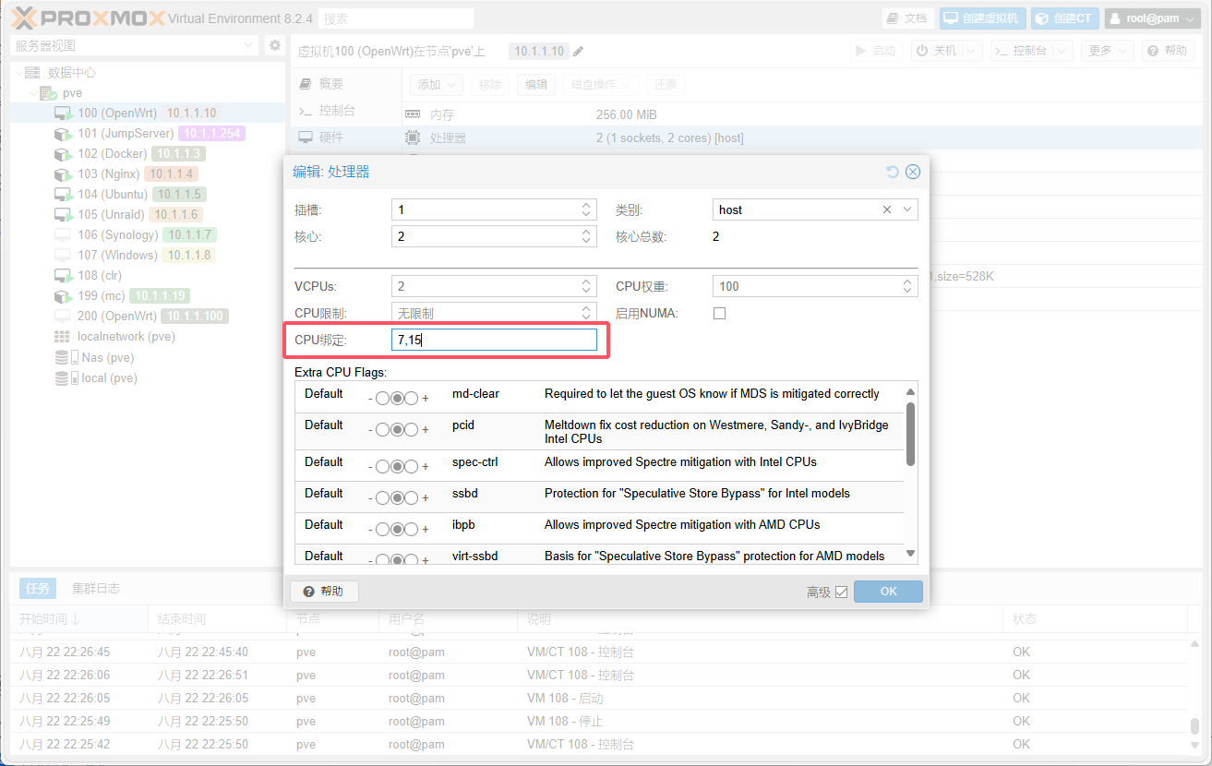Viewport: 1212px width, 766px height.
Task: Click the edit pencil next to IP tag
Action: pos(579,52)
